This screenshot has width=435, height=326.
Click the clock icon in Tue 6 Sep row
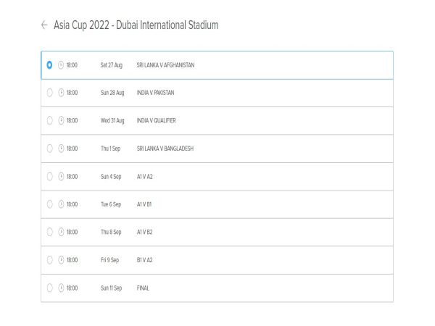pos(61,204)
